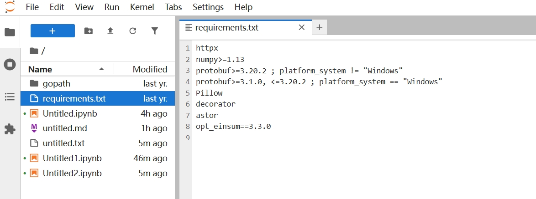Open the Kernel menu

(142, 7)
